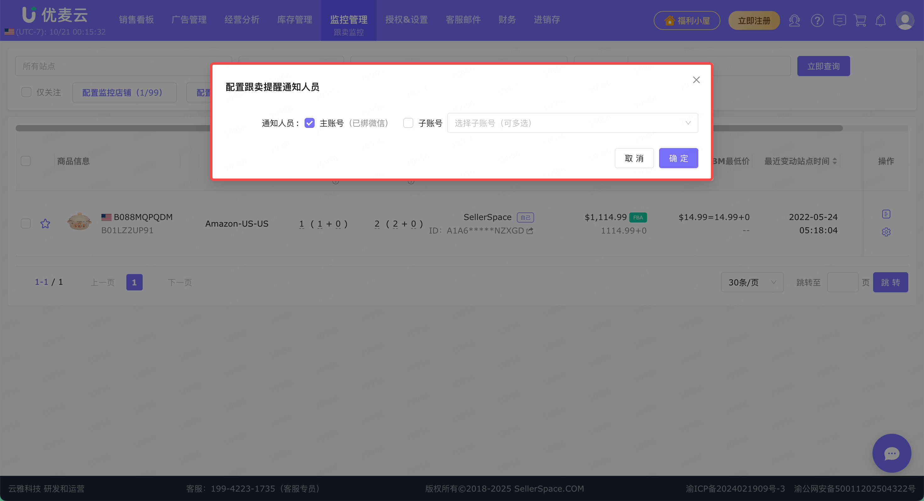Click the 取消 cancel button
924x501 pixels.
coord(634,158)
